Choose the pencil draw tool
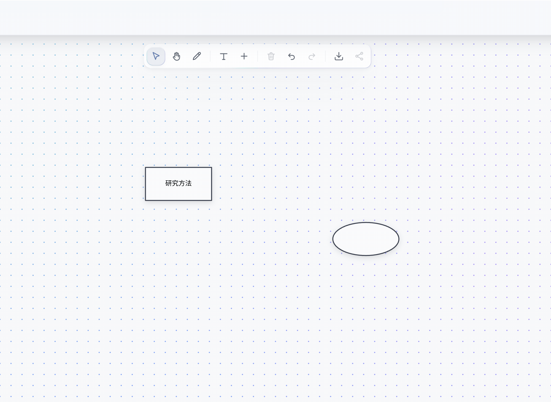 point(197,56)
